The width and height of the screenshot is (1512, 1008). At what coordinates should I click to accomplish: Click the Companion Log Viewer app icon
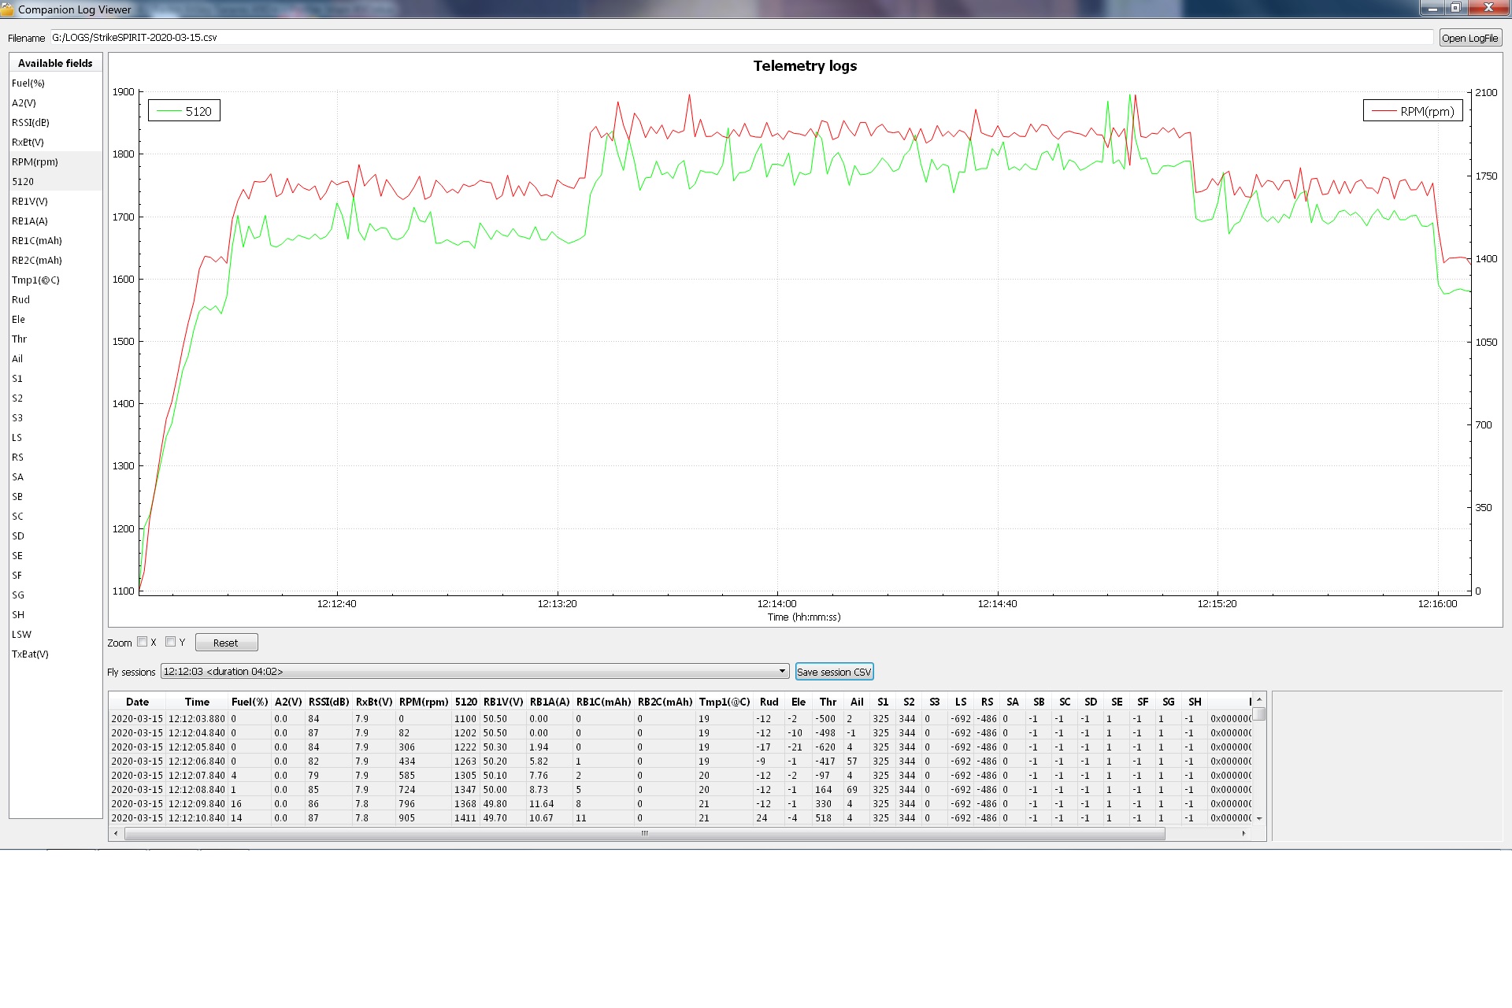click(7, 9)
